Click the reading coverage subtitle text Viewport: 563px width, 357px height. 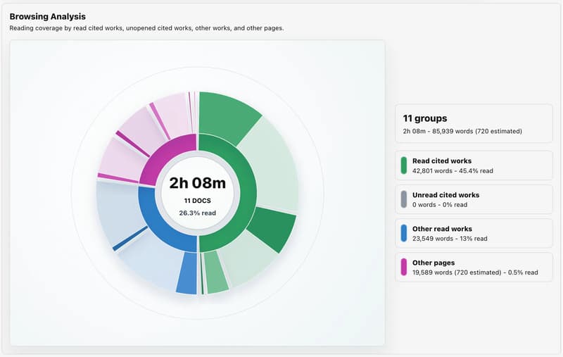point(146,28)
